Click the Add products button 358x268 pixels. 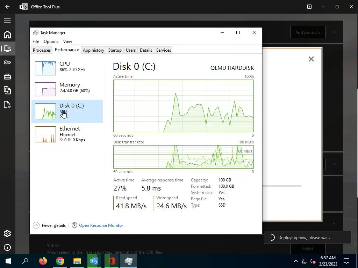[308, 32]
